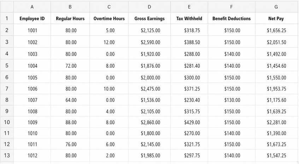The image size is (299, 164).
Task: Click benefit deductions cell $130.00
Action: pyautogui.click(x=231, y=100)
